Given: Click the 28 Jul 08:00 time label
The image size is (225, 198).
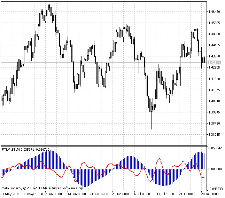Looking at the screenshot, I should point(210,194).
